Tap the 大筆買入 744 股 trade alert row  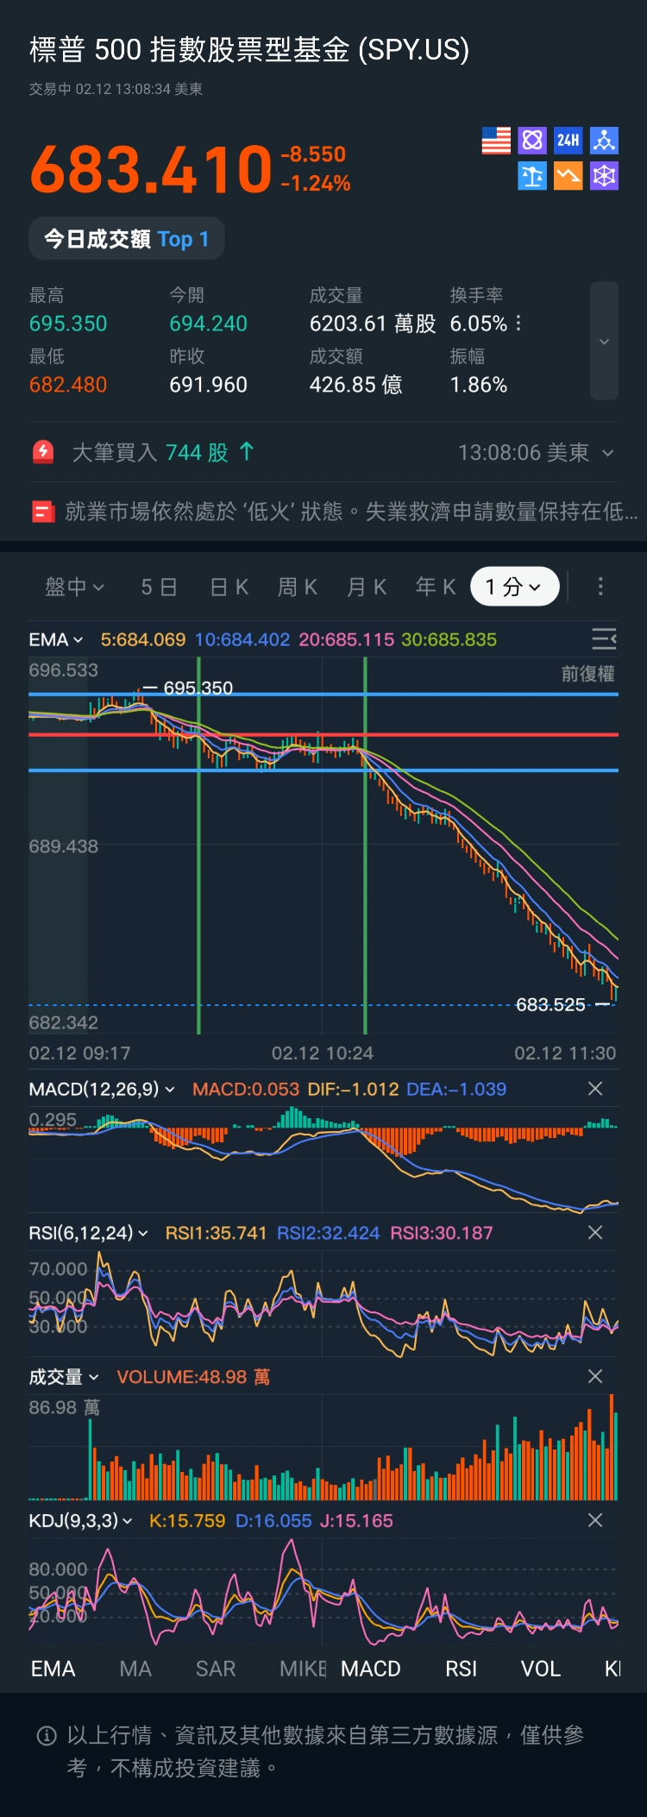(x=164, y=452)
